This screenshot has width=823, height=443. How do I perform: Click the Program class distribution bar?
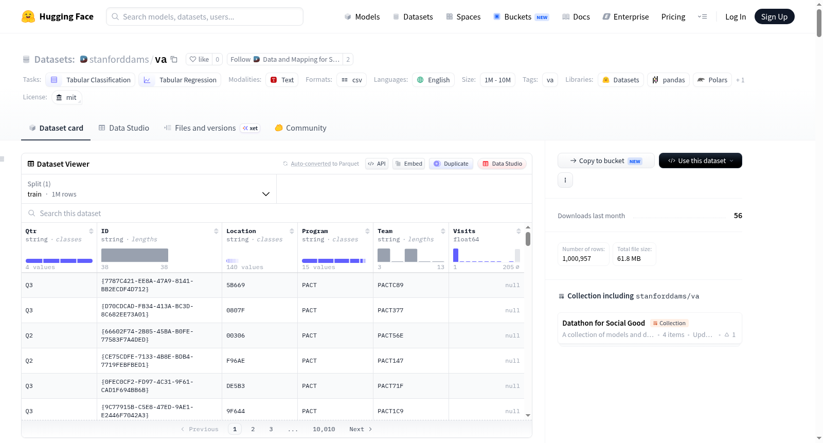(334, 261)
